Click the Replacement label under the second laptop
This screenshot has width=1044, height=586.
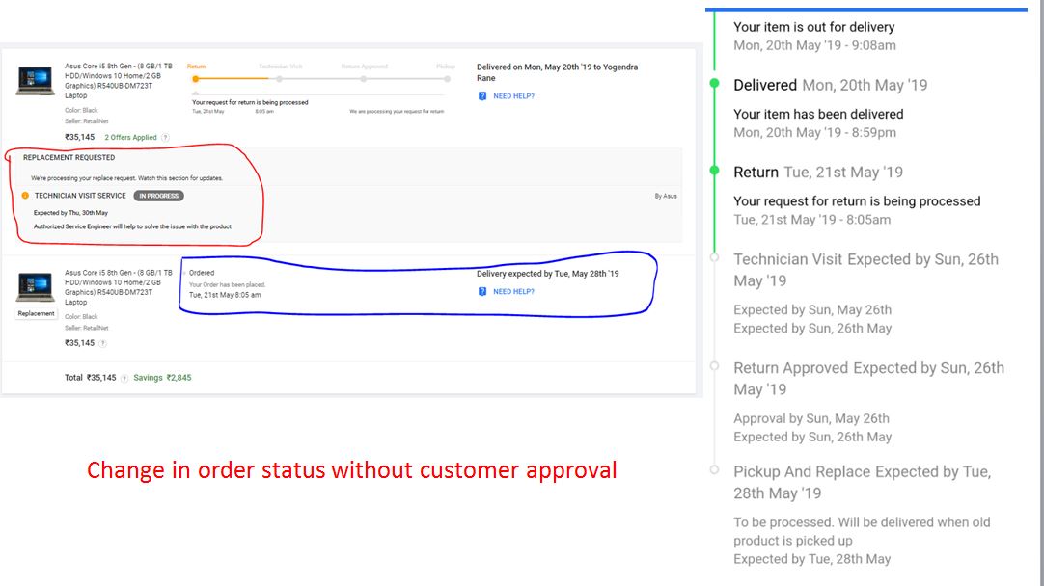(x=35, y=312)
